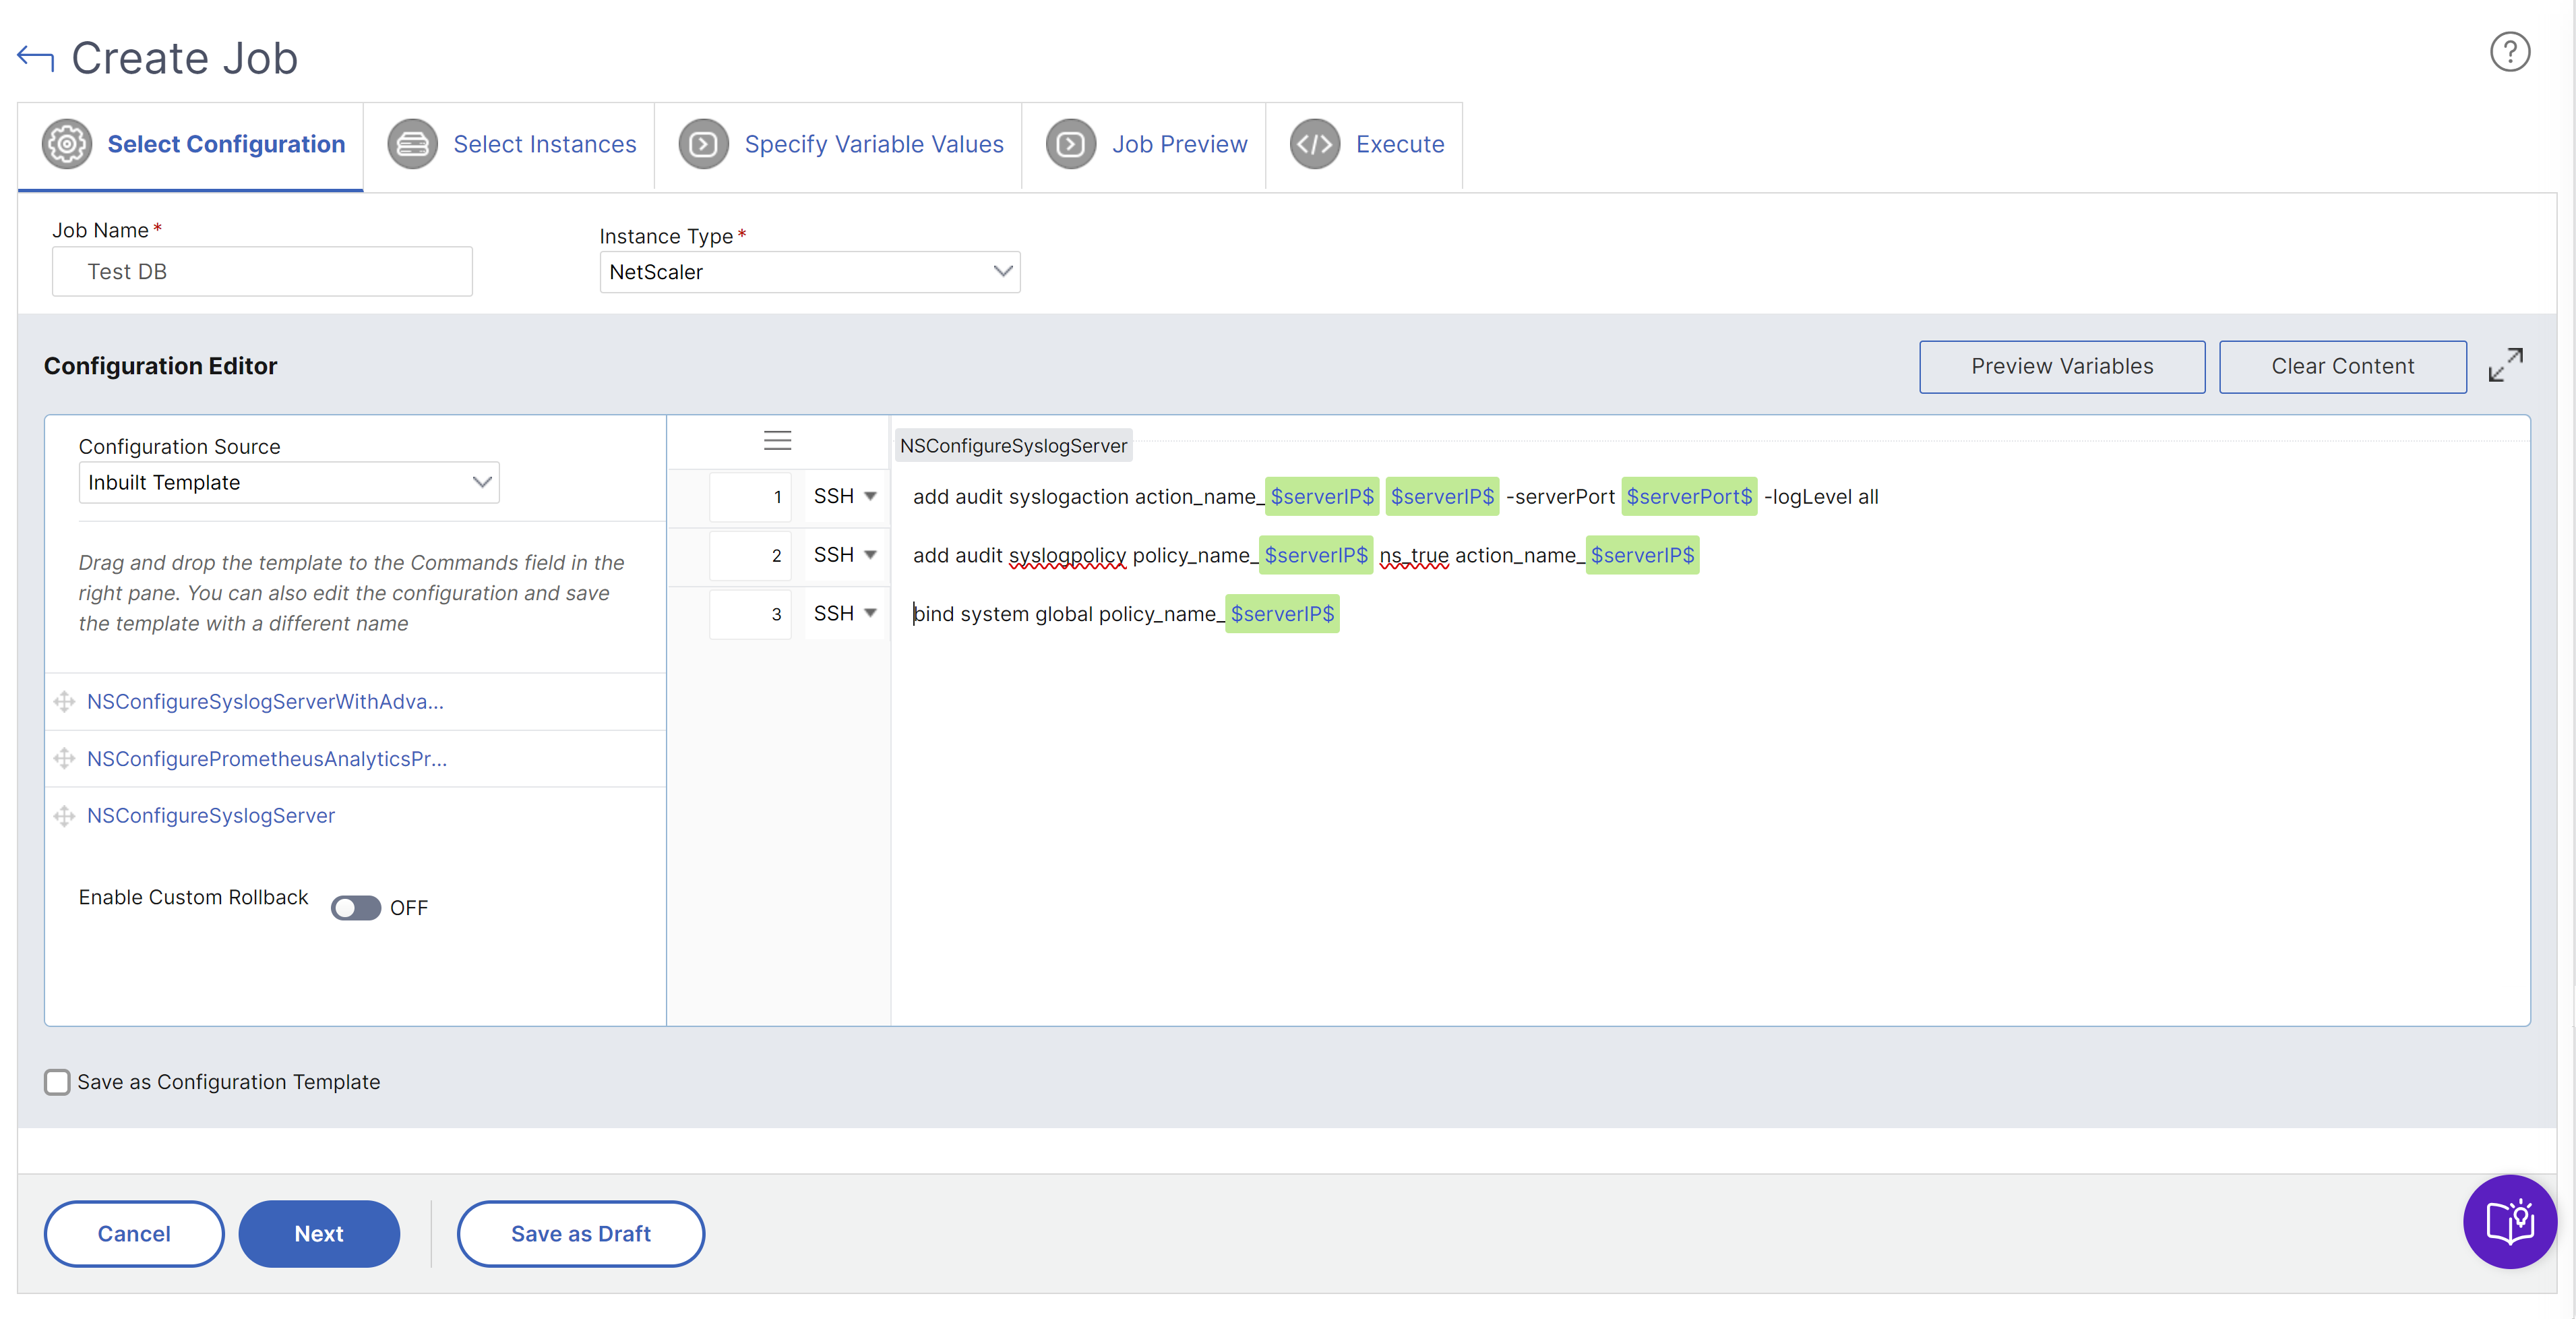The width and height of the screenshot is (2576, 1319).
Task: Click drag handle for NSConfigurePrometheusAnalyticsPr... template
Action: coord(65,759)
